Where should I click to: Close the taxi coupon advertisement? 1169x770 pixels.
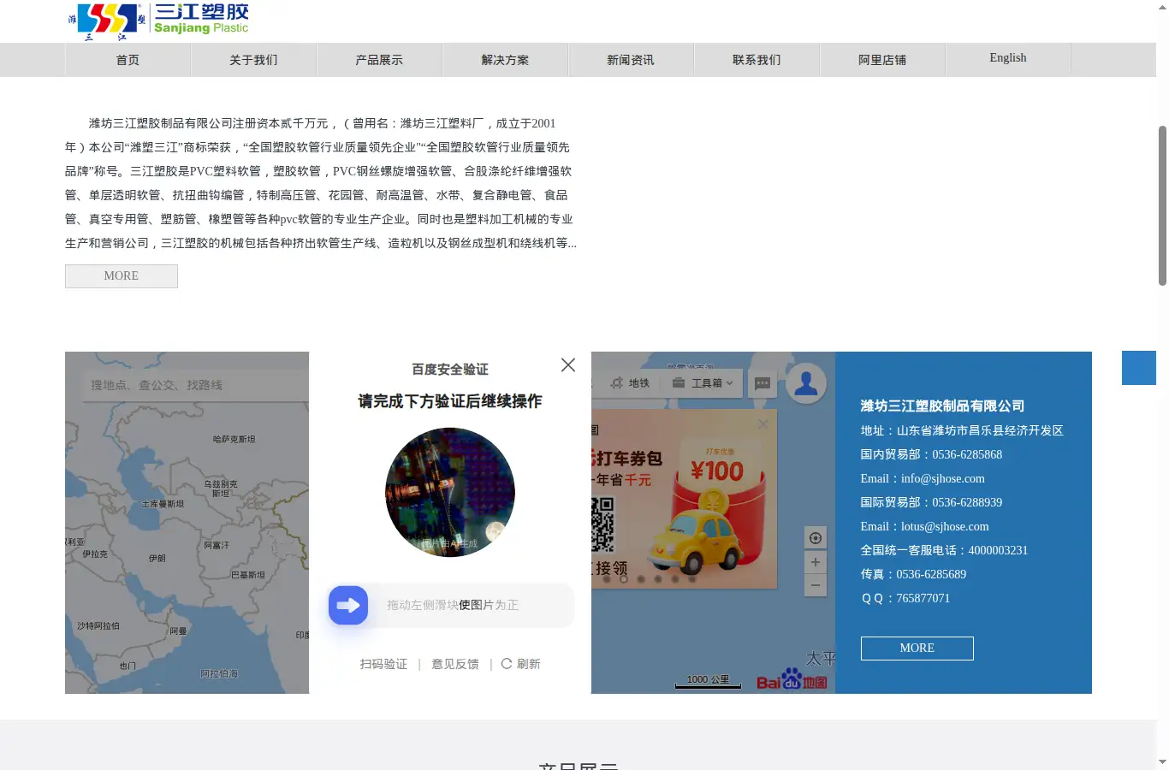tap(763, 423)
